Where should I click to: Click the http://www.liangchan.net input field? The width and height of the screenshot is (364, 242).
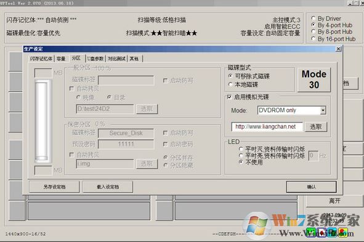point(267,127)
